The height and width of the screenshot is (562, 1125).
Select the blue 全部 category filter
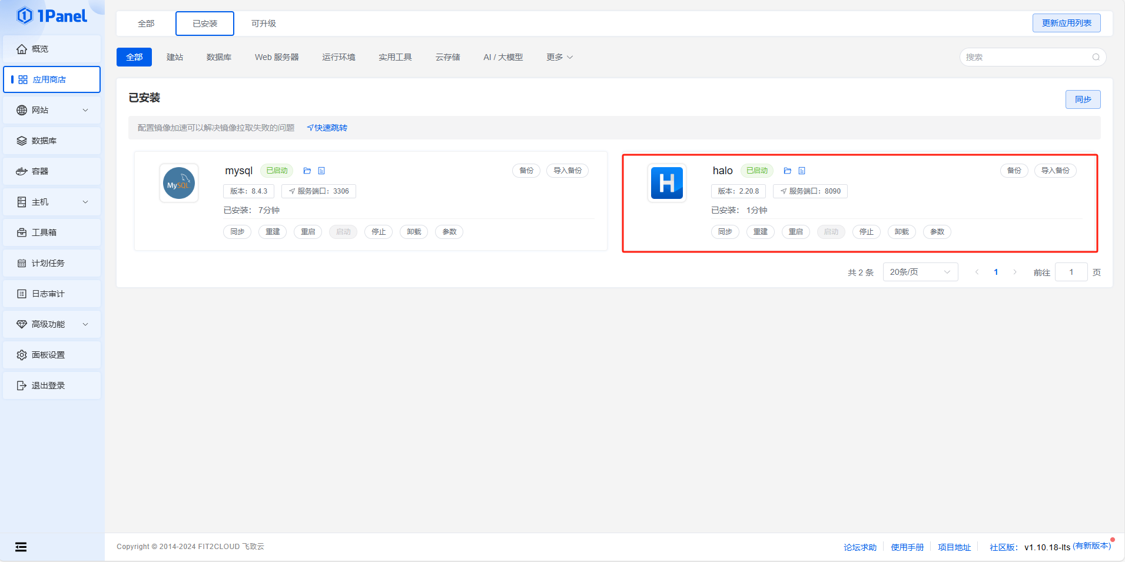click(134, 57)
